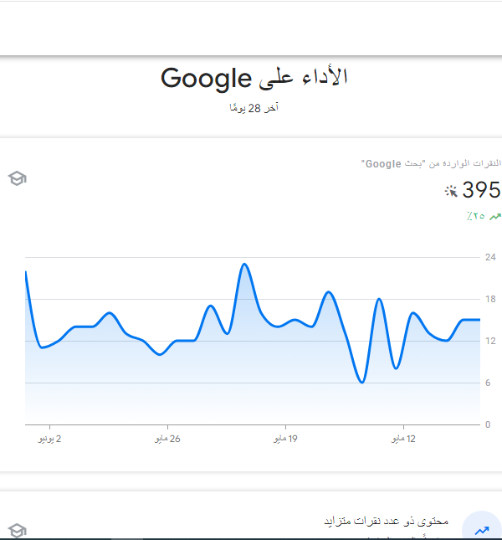Click the 12 gridline label on y-axis
The width and height of the screenshot is (502, 540).
click(x=490, y=341)
